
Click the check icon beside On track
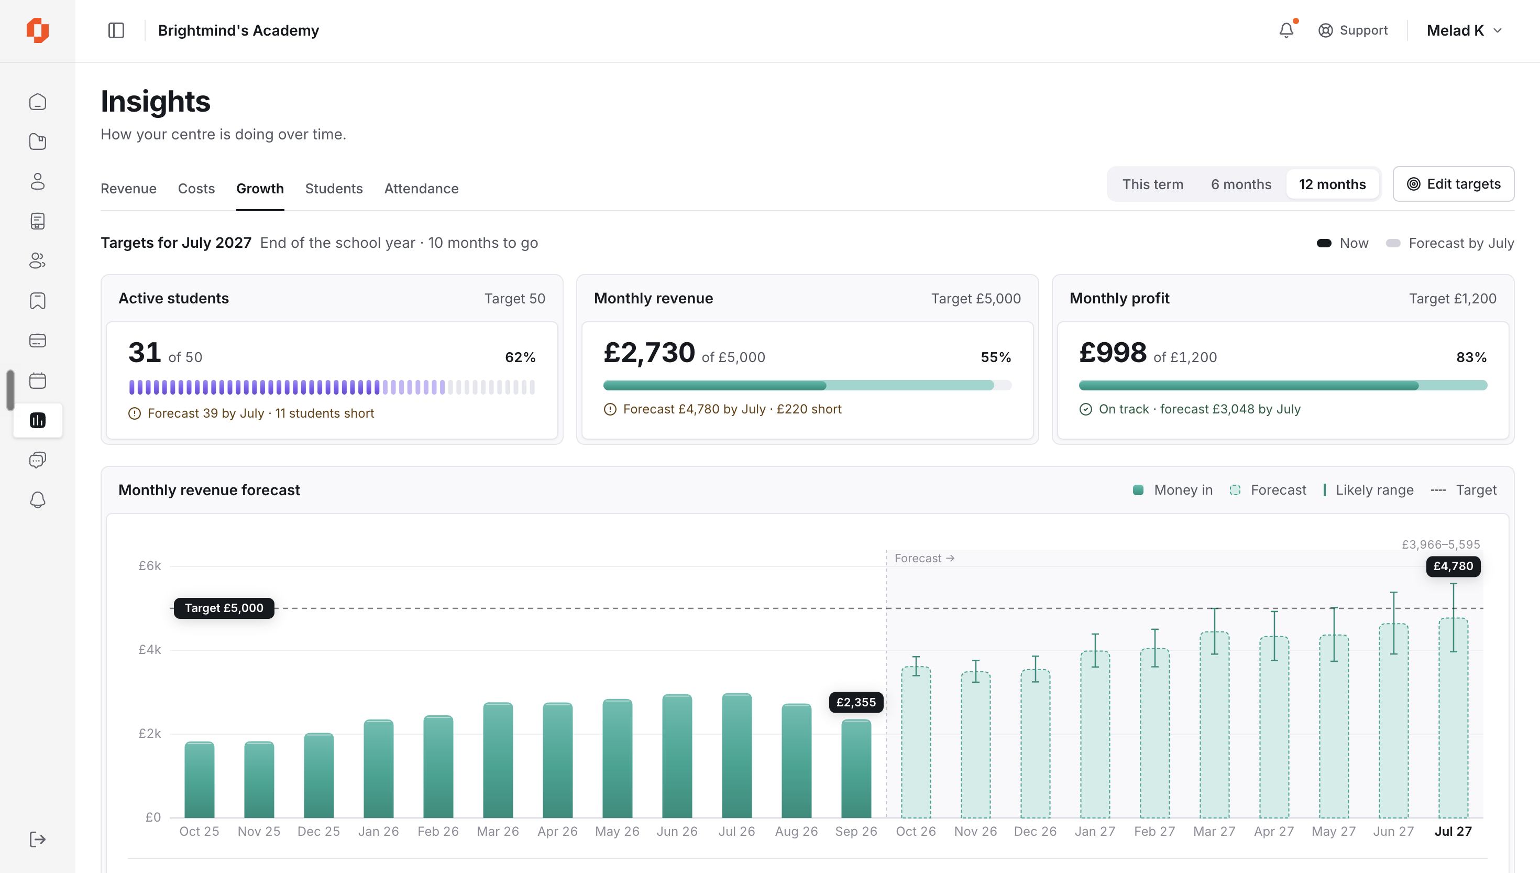1086,409
